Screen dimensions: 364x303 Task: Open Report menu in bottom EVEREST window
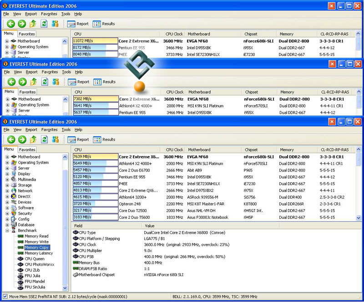(x=31, y=130)
